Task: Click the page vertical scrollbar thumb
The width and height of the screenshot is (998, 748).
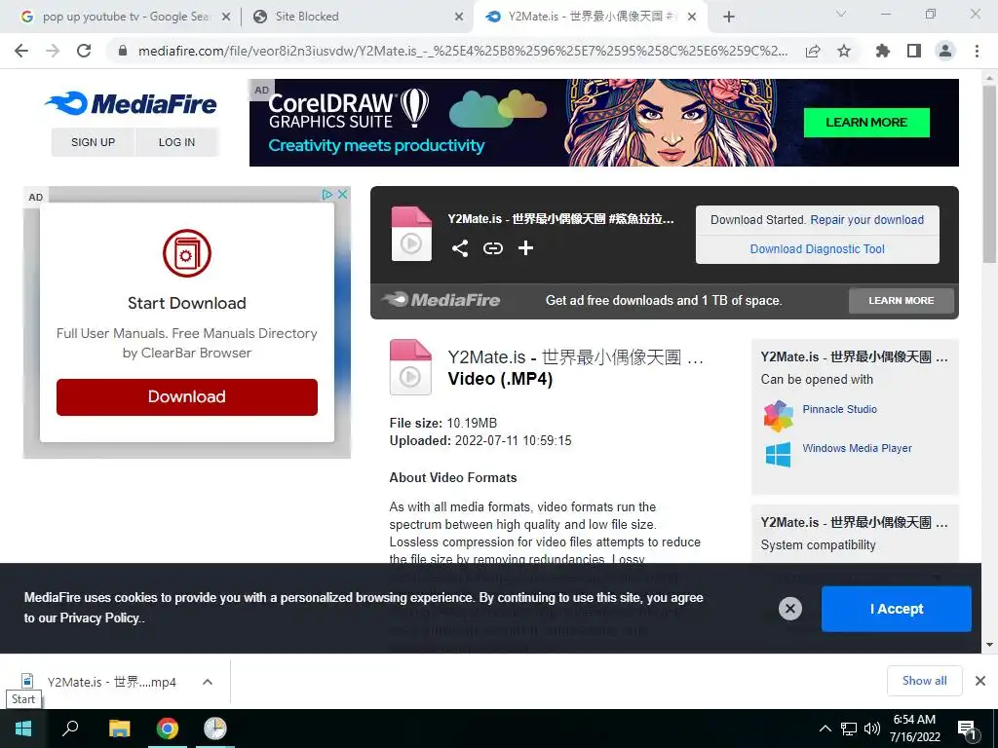Action: [x=990, y=173]
